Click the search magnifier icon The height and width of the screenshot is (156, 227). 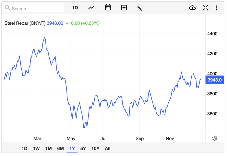tap(7, 8)
